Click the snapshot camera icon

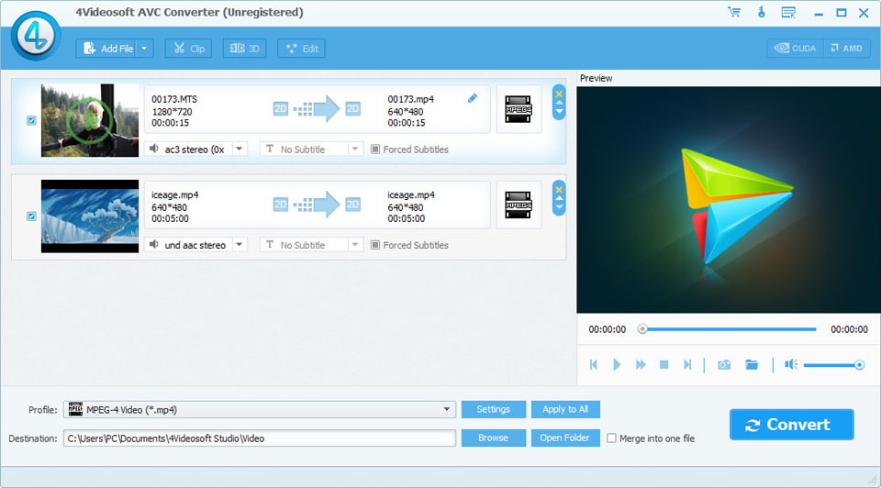(724, 365)
